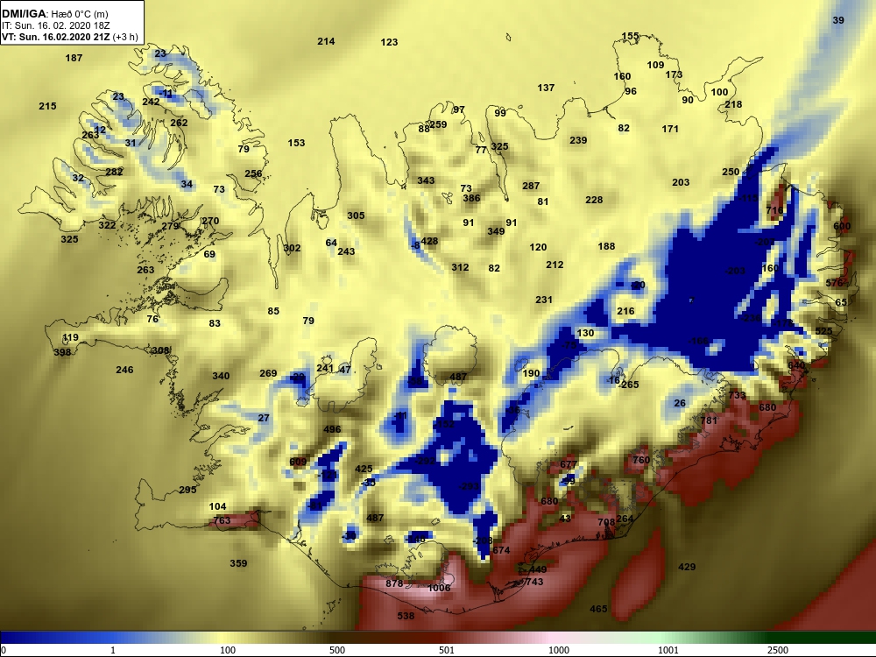876x657 pixels.
Task: Click the value 743 on the south coast
Action: point(534,582)
